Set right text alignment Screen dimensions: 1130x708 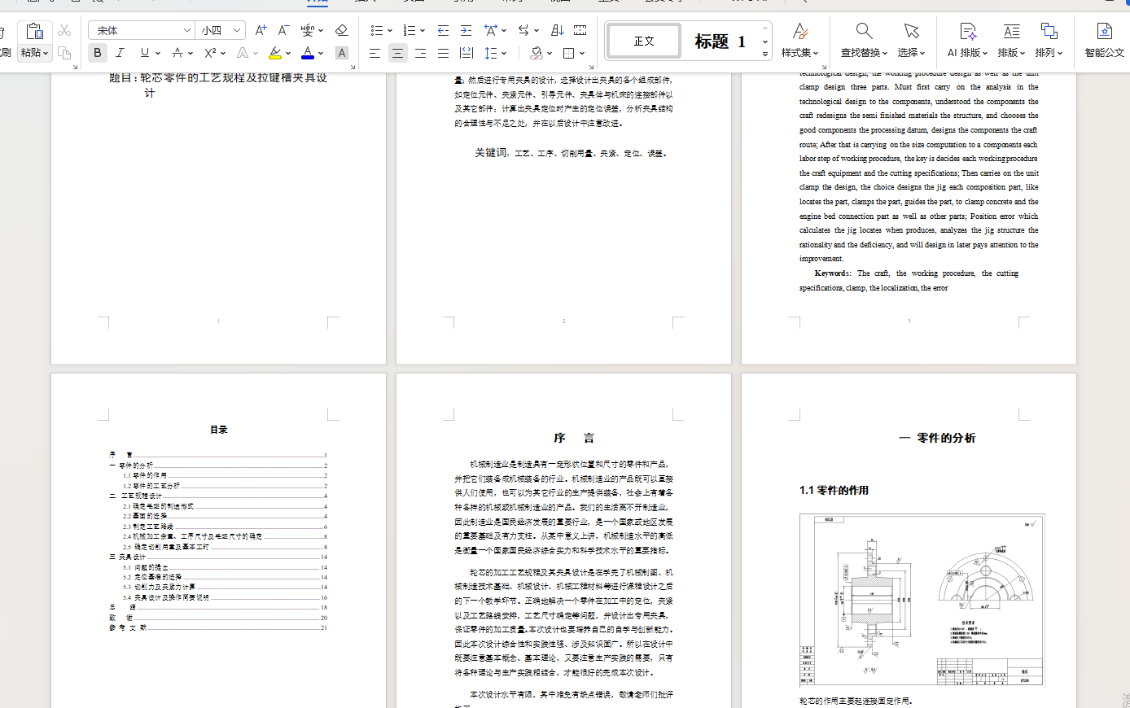click(x=420, y=53)
